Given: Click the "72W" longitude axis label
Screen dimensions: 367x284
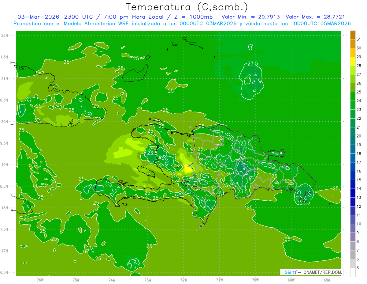Looking at the screenshot, I should [183, 280].
